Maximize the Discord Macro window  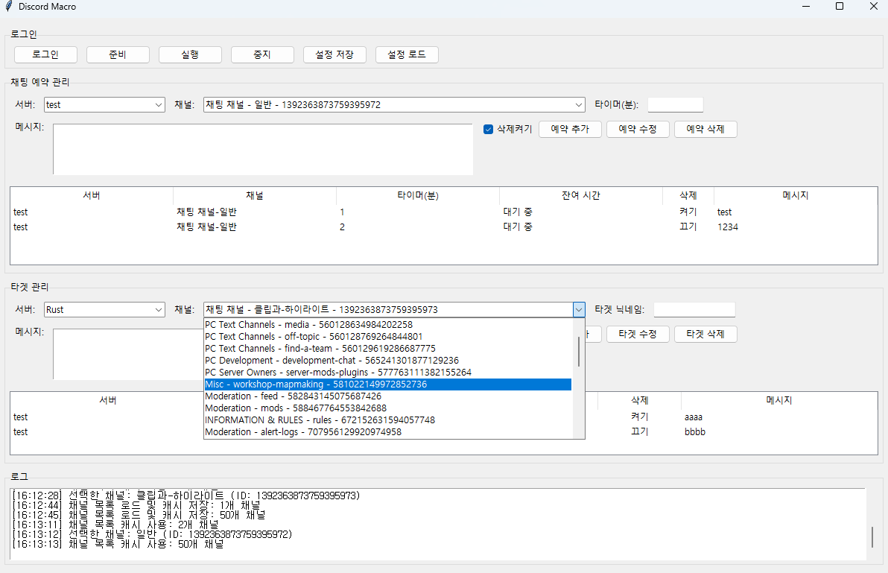click(x=840, y=6)
